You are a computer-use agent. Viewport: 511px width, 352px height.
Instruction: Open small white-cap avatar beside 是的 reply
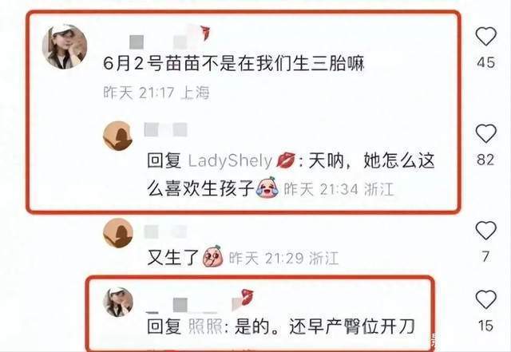(x=118, y=302)
